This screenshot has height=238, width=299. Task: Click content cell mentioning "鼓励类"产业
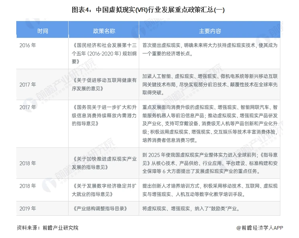[x=191, y=208]
